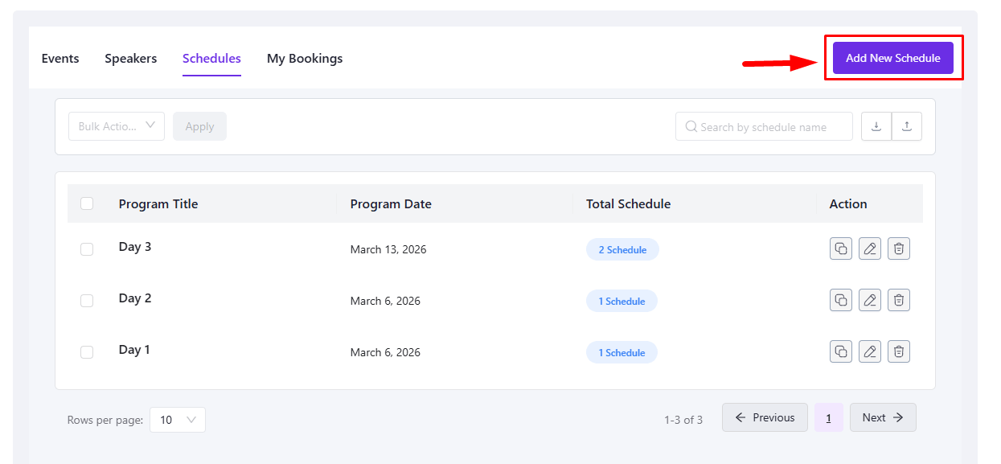Duplicate the Day 2 schedule
Screen dimensions: 1001x464
click(x=840, y=300)
